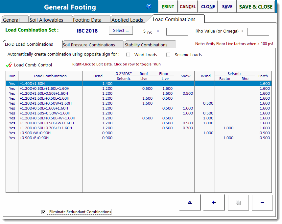The width and height of the screenshot is (282, 224).
Task: Add a new load combination with plus button
Action: click(214, 202)
